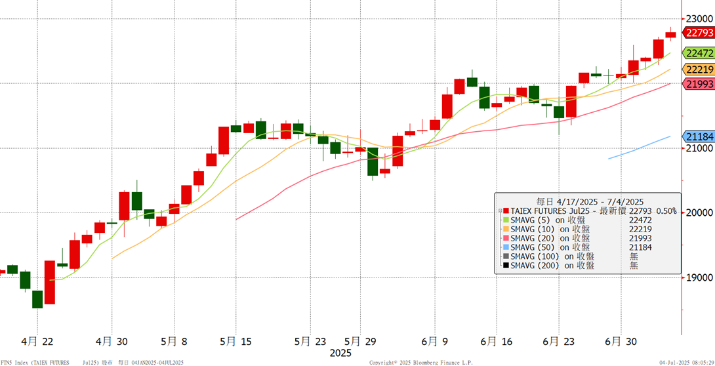Screen dimensions: 715x366
Task: Click the '6月 9' date axis label
Action: (433, 342)
